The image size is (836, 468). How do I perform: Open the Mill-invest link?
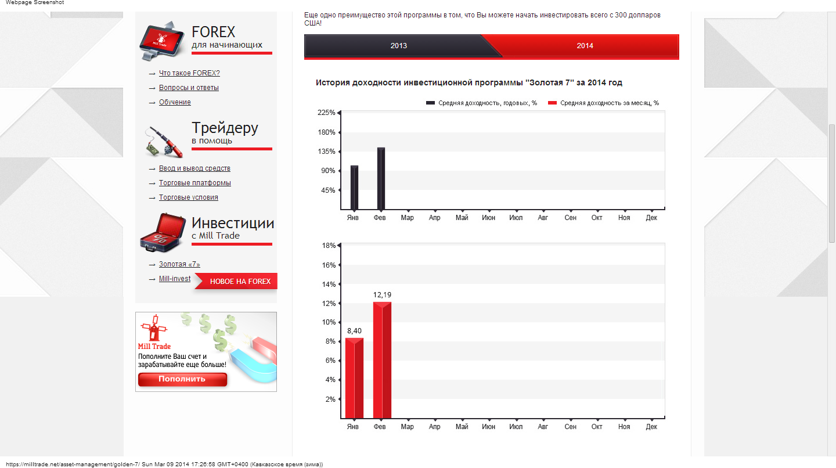coord(175,278)
